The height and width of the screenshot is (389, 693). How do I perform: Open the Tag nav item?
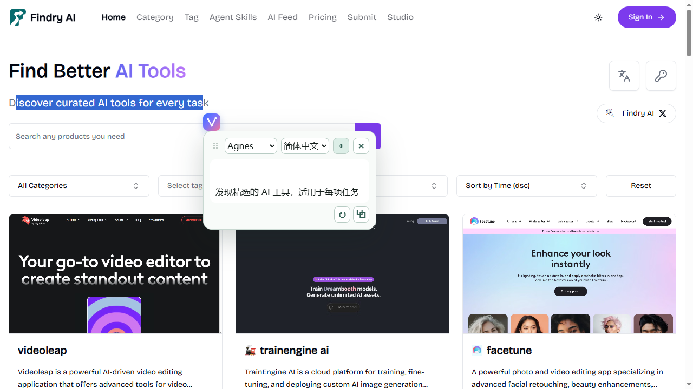pos(192,17)
